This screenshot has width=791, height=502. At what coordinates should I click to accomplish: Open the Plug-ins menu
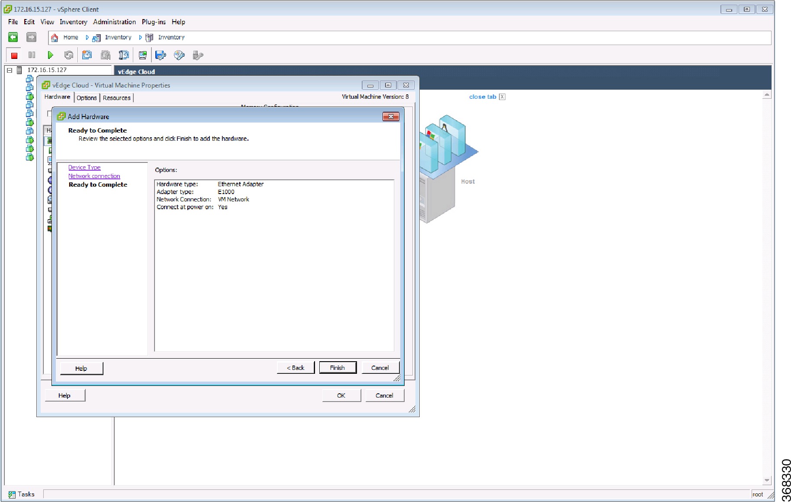pyautogui.click(x=154, y=22)
